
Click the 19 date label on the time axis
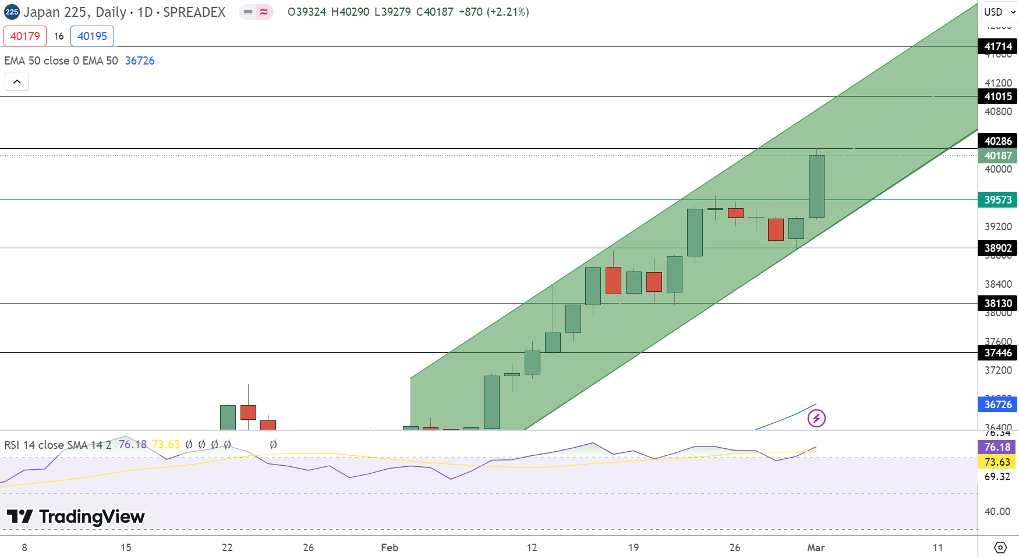pos(633,548)
